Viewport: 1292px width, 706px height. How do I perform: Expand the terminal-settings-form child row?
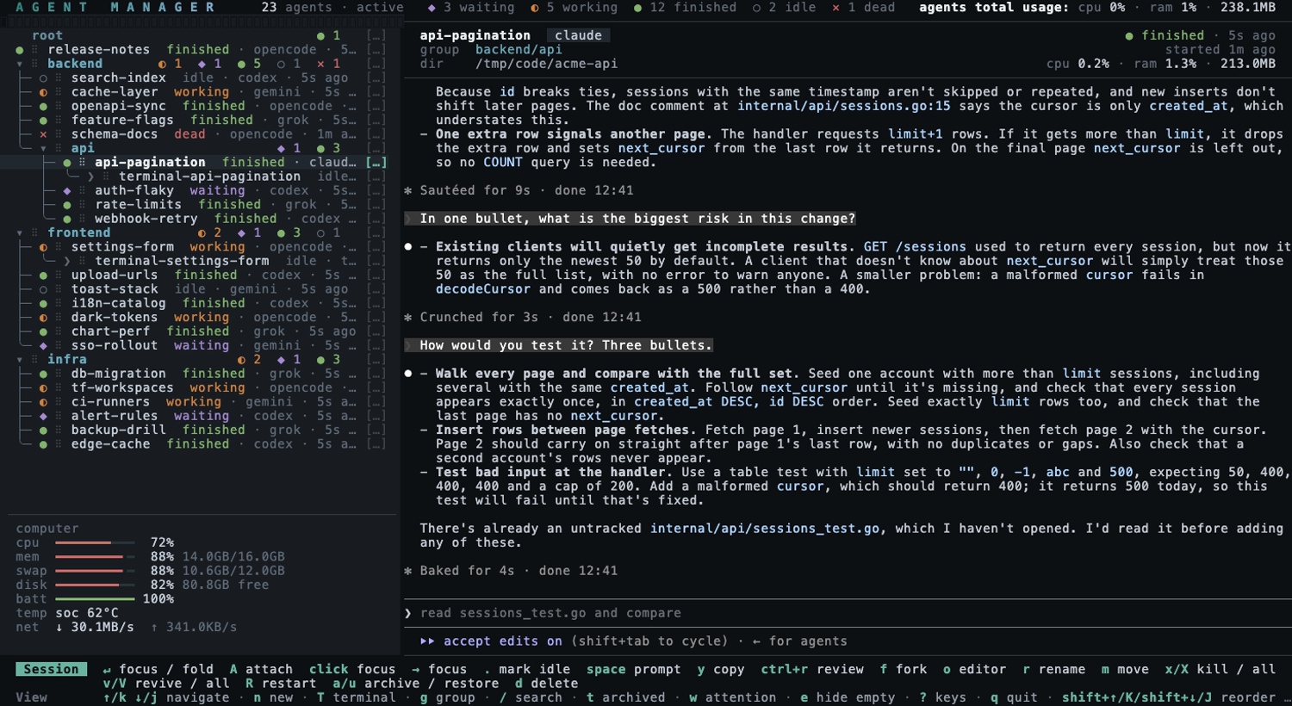tap(67, 261)
